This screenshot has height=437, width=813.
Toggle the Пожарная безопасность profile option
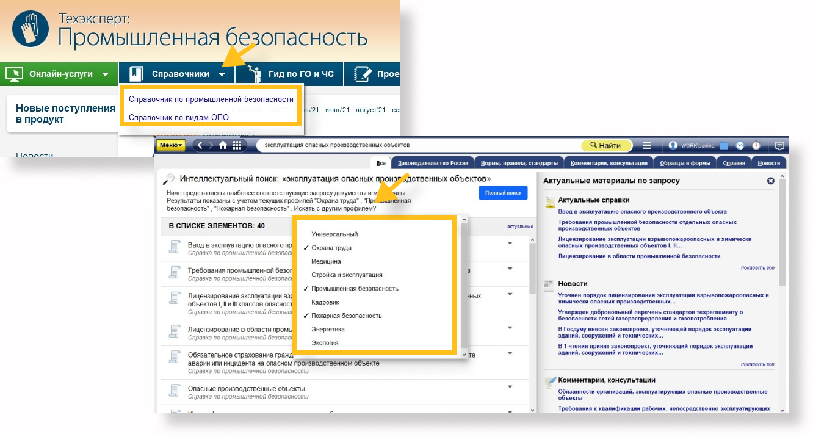pos(346,316)
